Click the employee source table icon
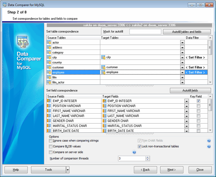 49,72
